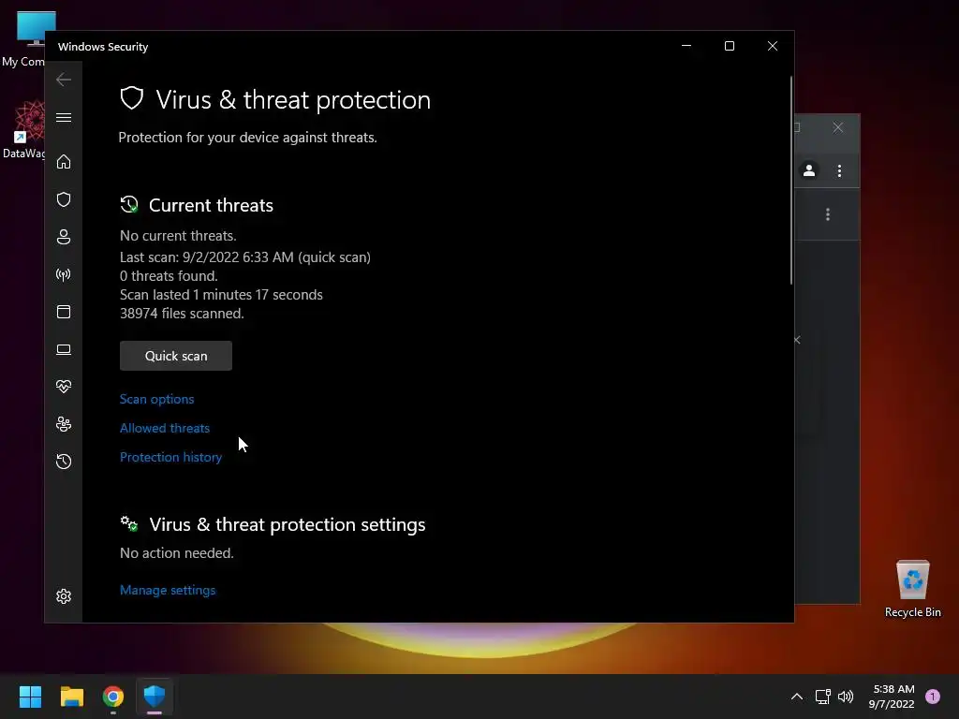Show hidden system tray icons
The image size is (959, 719).
(x=797, y=697)
